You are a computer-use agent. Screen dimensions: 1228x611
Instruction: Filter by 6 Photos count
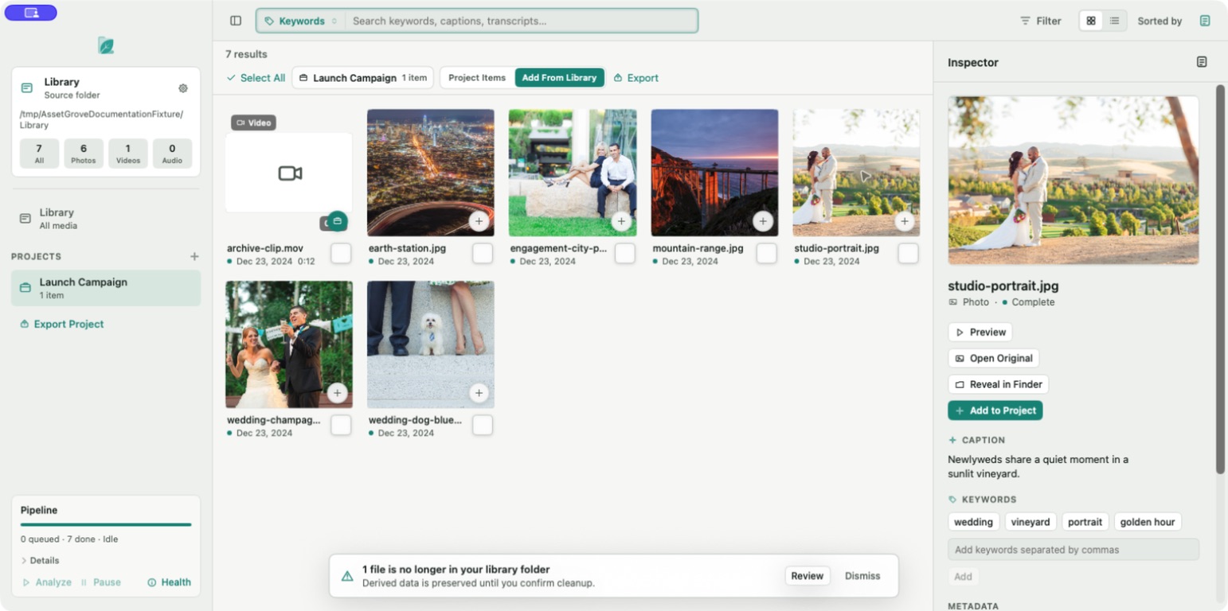coord(84,154)
